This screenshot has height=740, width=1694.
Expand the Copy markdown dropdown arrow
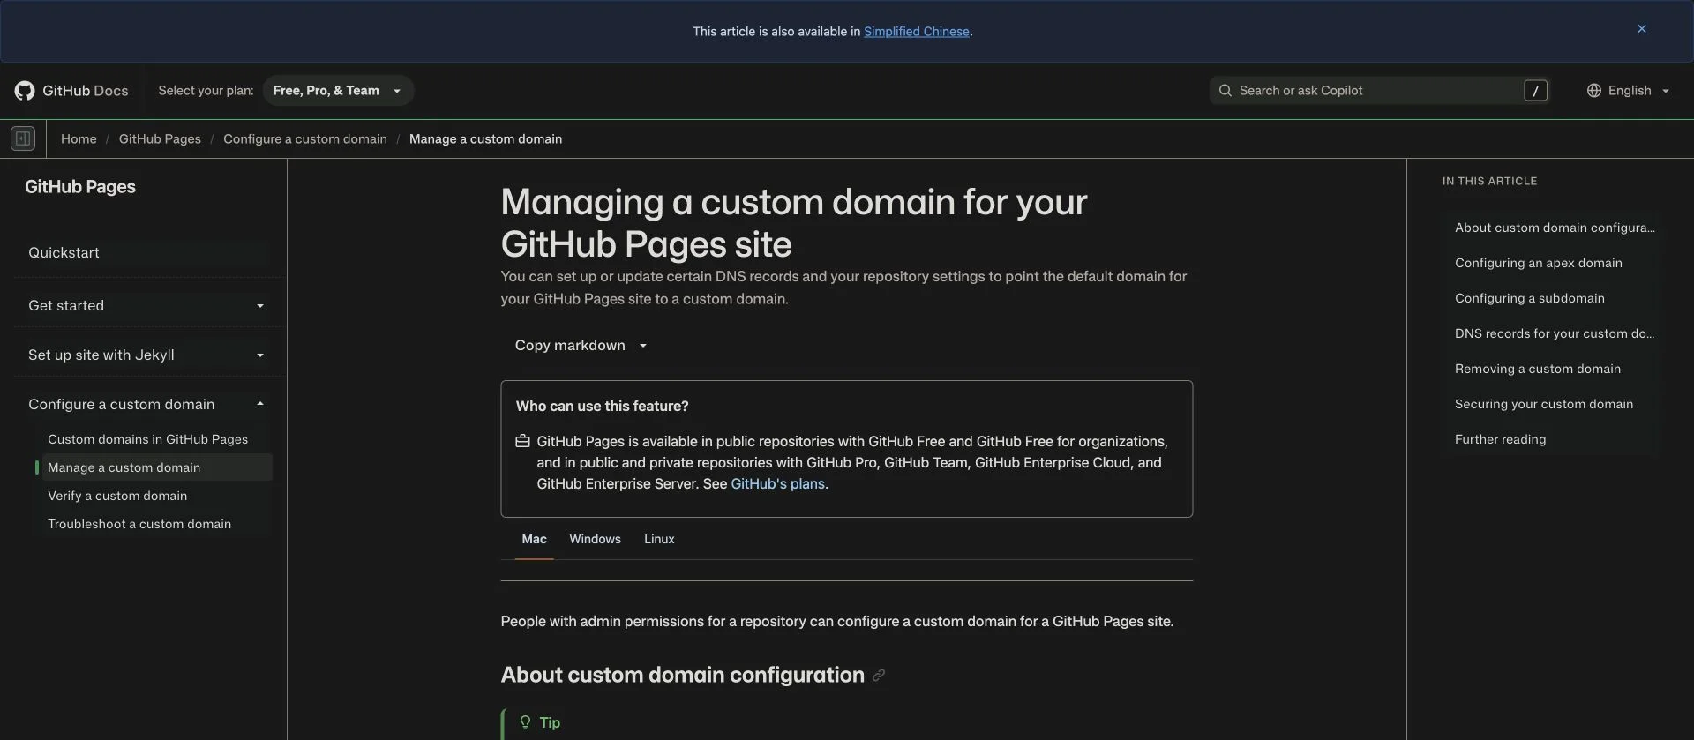(643, 346)
